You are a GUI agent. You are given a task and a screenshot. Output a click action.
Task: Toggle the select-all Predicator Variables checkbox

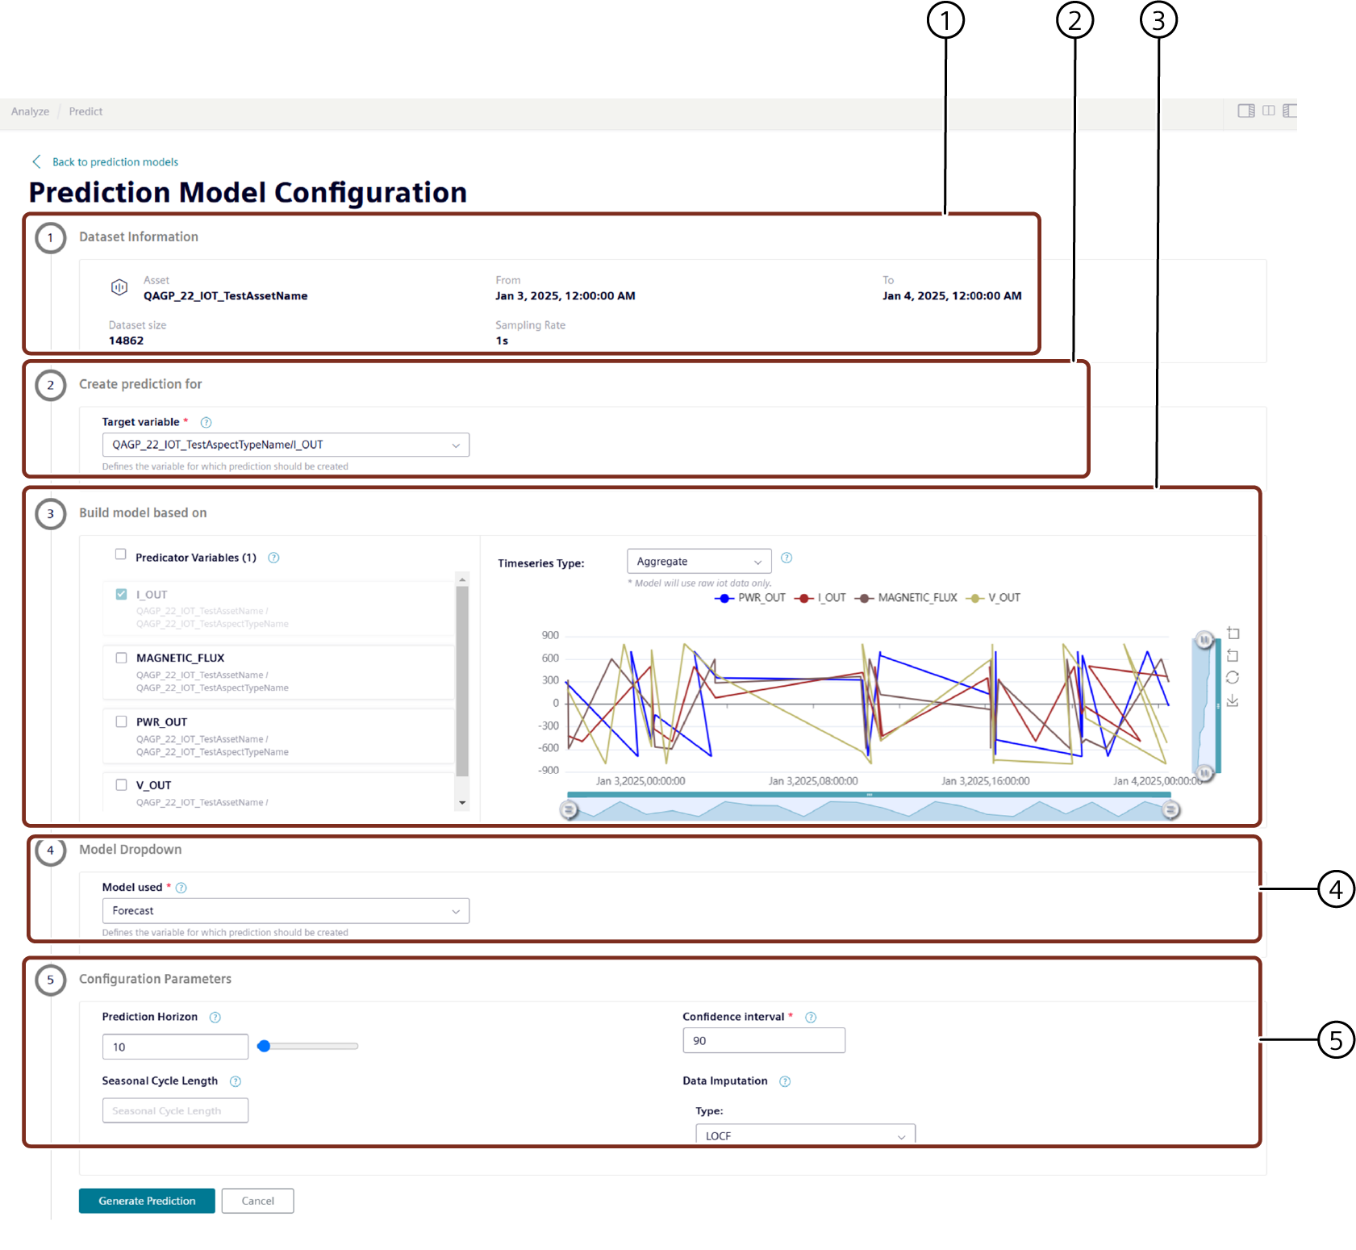point(120,554)
